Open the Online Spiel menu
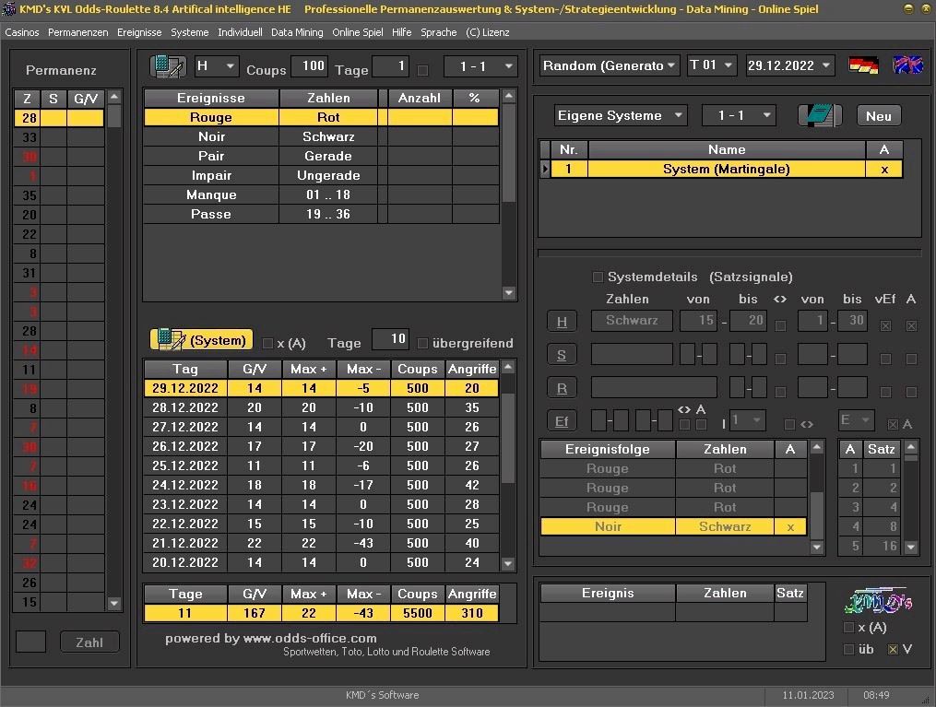This screenshot has height=707, width=936. tap(358, 32)
